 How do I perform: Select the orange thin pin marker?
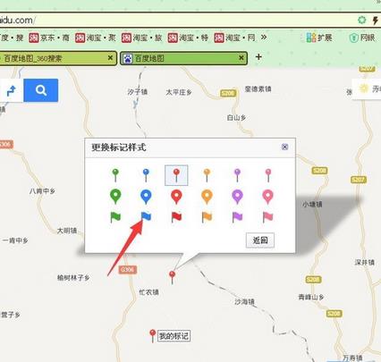pos(207,175)
